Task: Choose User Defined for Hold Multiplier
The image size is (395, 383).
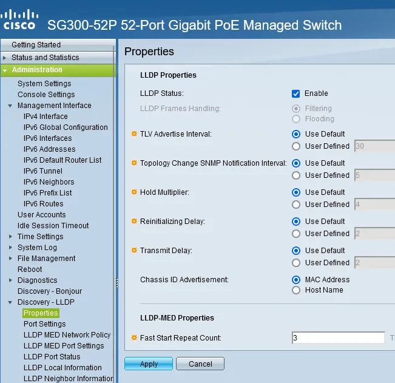Action: (296, 205)
